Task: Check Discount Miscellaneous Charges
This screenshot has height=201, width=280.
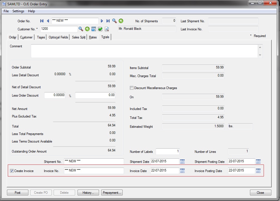Action: coord(132,88)
